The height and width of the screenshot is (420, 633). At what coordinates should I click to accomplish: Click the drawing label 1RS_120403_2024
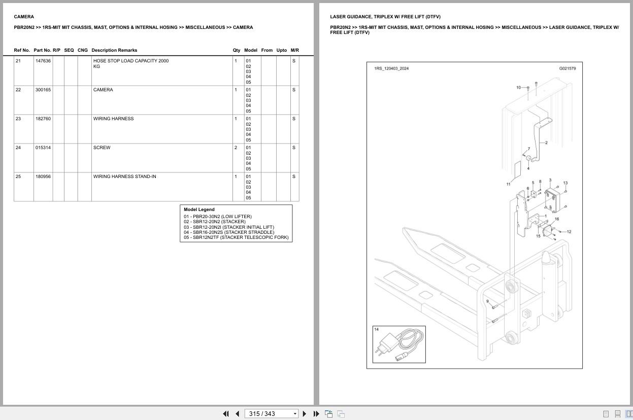[x=391, y=68]
